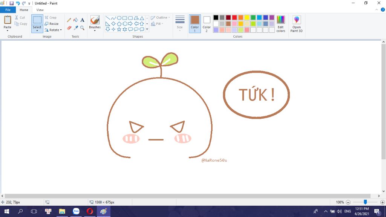Select the Eraser tool
This screenshot has width=386, height=217.
[x=69, y=28]
